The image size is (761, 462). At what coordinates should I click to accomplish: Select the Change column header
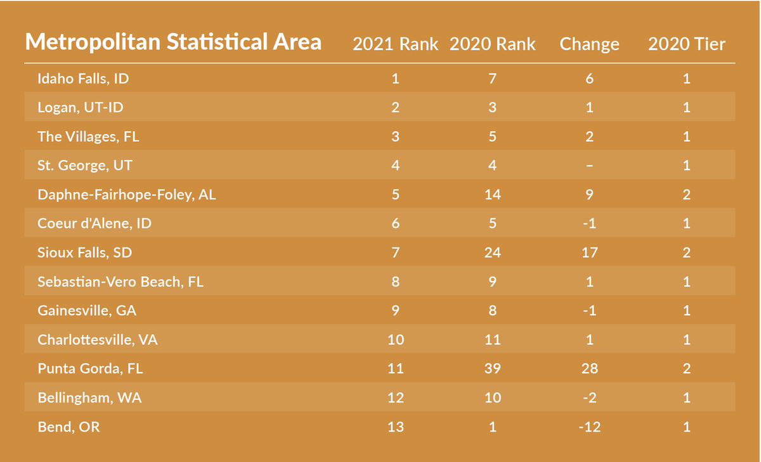coord(589,44)
